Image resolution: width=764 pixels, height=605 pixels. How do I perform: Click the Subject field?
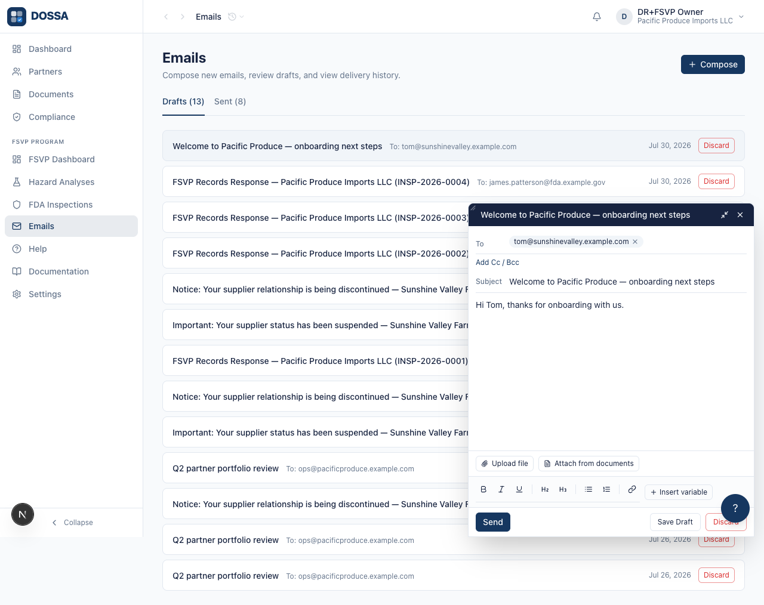[x=627, y=282]
